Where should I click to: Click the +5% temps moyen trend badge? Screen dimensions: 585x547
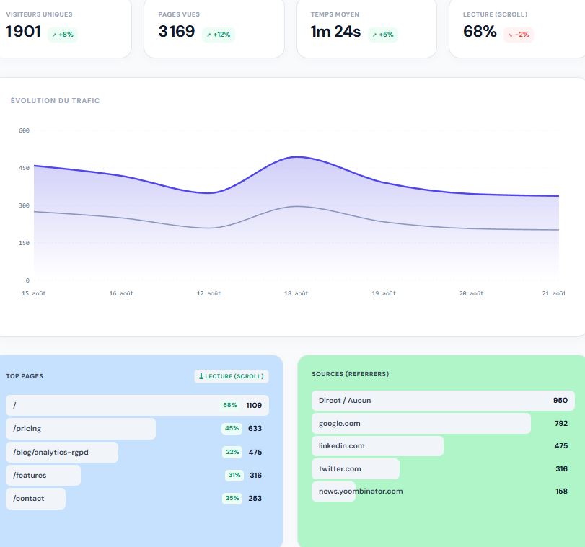(383, 35)
